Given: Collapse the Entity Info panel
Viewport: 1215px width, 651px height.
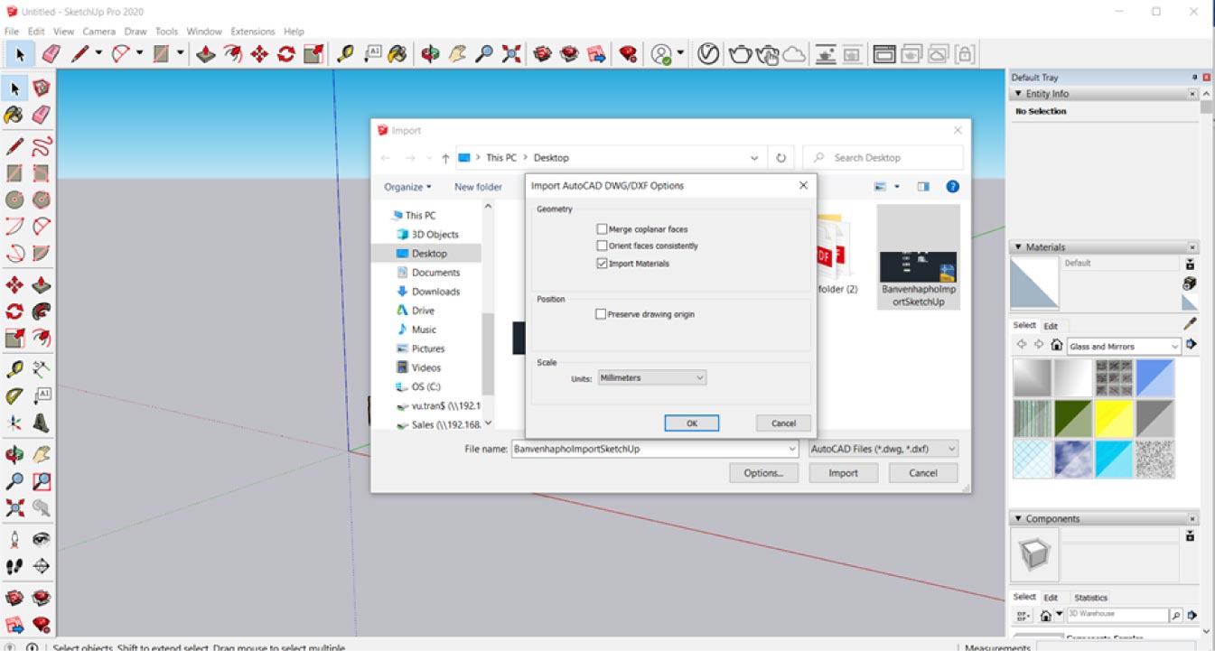Looking at the screenshot, I should click(x=1020, y=94).
